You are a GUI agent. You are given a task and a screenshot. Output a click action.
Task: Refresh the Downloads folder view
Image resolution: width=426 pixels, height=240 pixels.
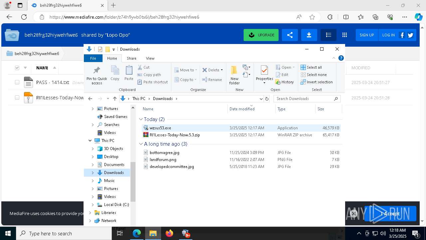267,99
